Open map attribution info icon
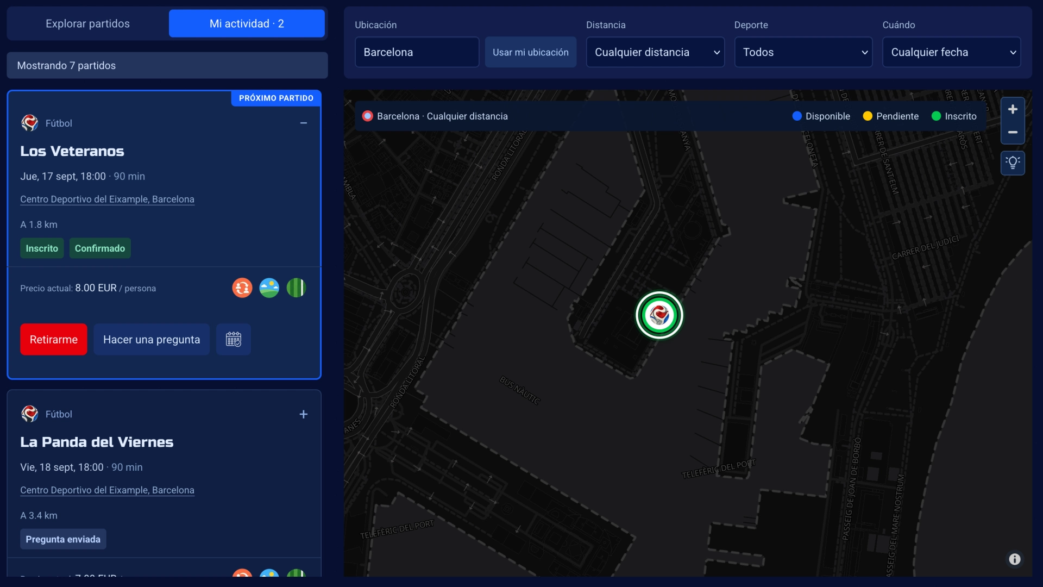This screenshot has height=587, width=1043. click(x=1014, y=559)
